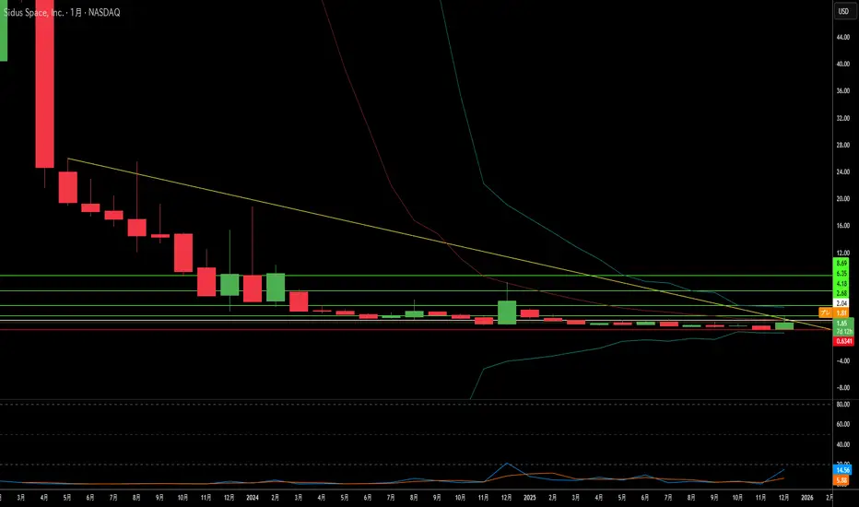The height and width of the screenshot is (507, 859).
Task: Select the green 8.69 price label
Action: [x=842, y=263]
